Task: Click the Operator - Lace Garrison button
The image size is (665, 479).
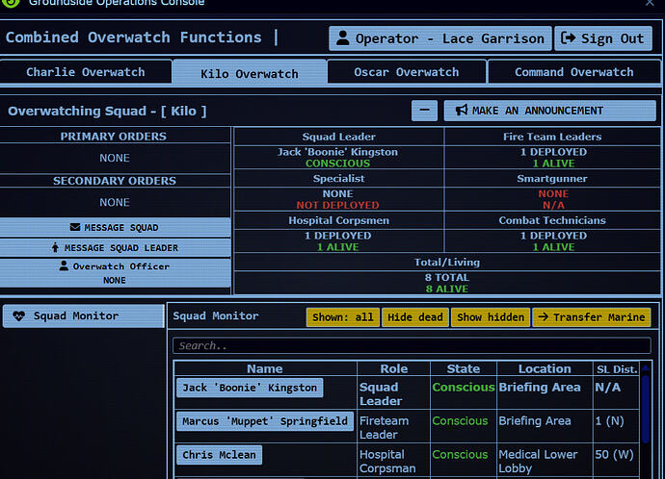Action: pos(439,38)
